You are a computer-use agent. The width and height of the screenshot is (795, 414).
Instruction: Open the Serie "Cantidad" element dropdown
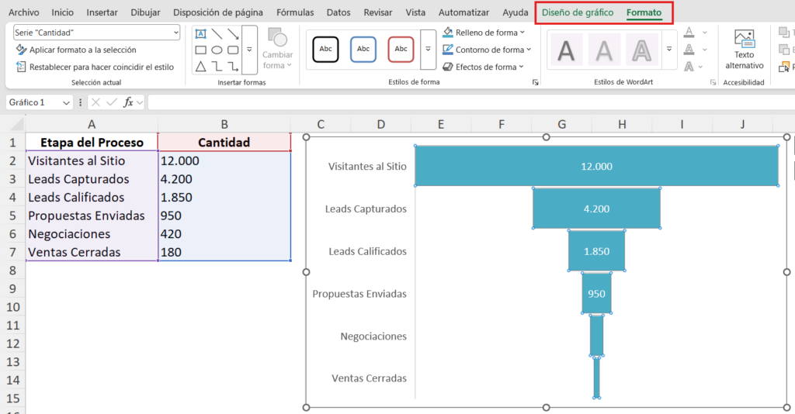(175, 33)
